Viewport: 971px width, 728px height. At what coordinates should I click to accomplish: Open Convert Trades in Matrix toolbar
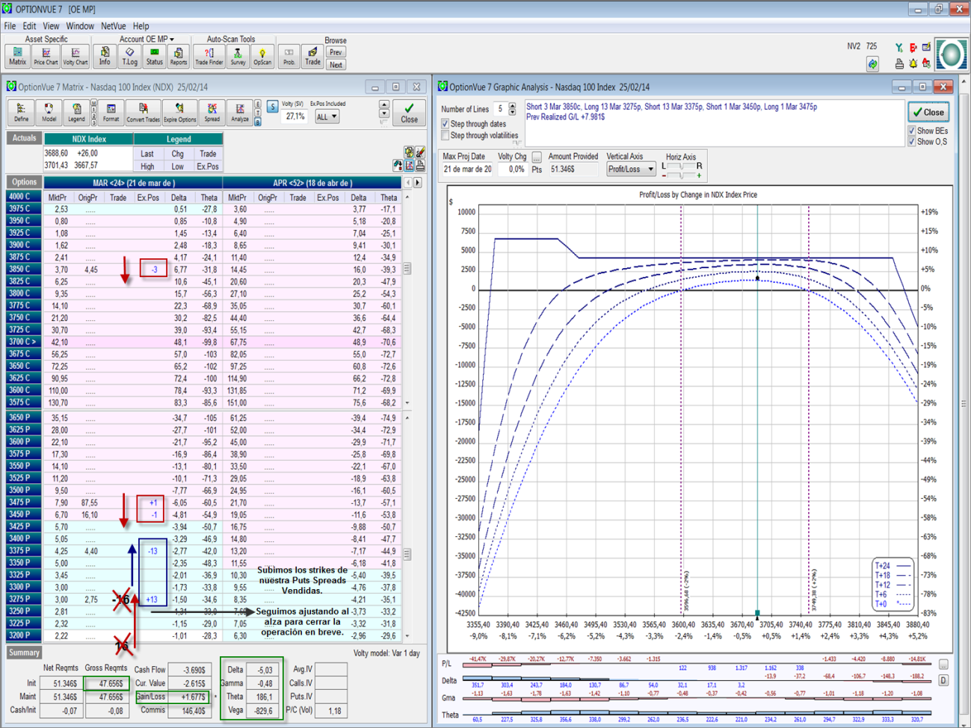tap(143, 112)
